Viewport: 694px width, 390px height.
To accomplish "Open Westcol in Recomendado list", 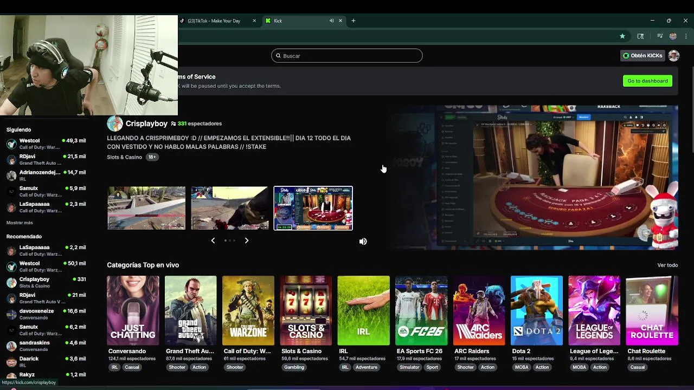I will tap(46, 266).
